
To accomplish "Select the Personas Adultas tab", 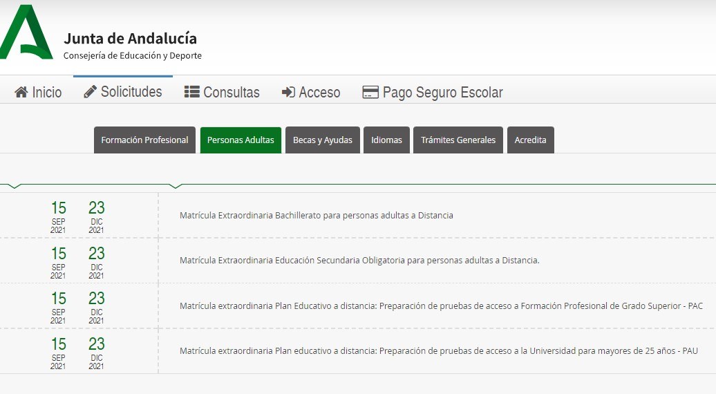I will (241, 140).
